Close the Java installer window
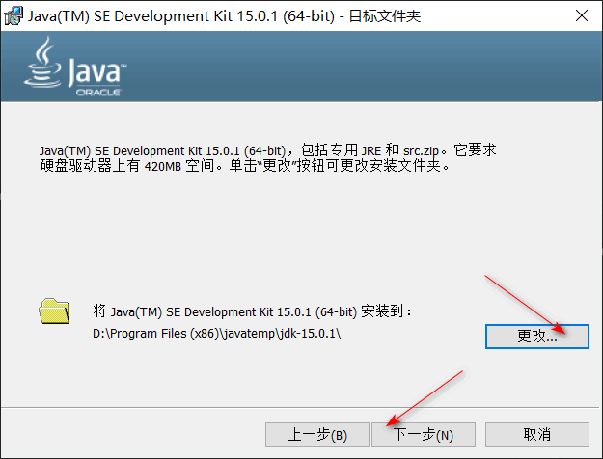This screenshot has height=459, width=603. tap(582, 15)
